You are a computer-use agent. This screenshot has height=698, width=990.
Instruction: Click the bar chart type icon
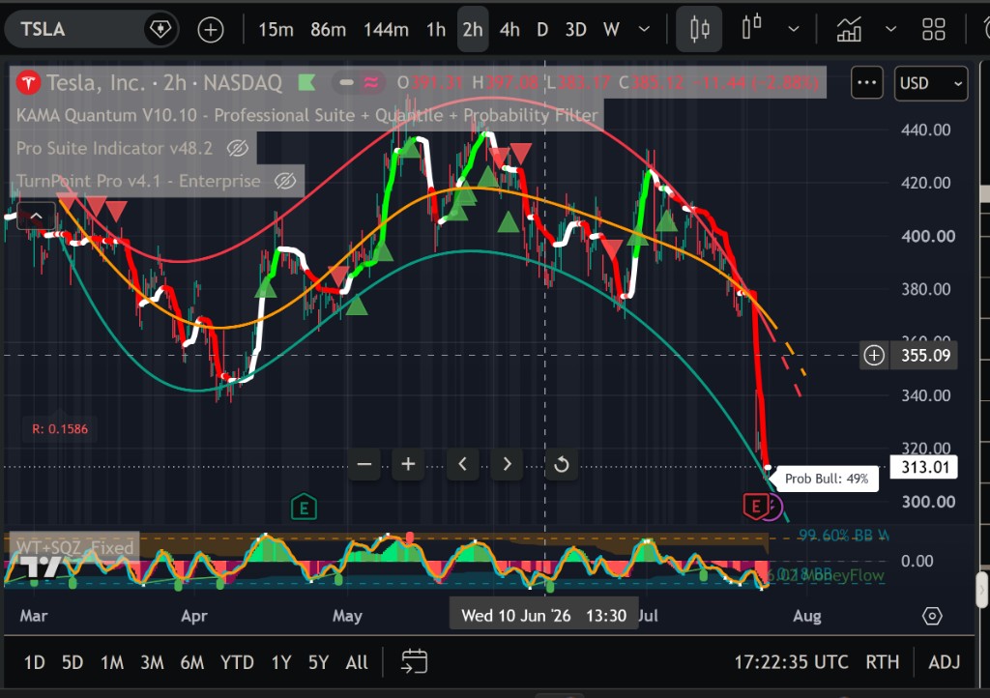[x=751, y=28]
